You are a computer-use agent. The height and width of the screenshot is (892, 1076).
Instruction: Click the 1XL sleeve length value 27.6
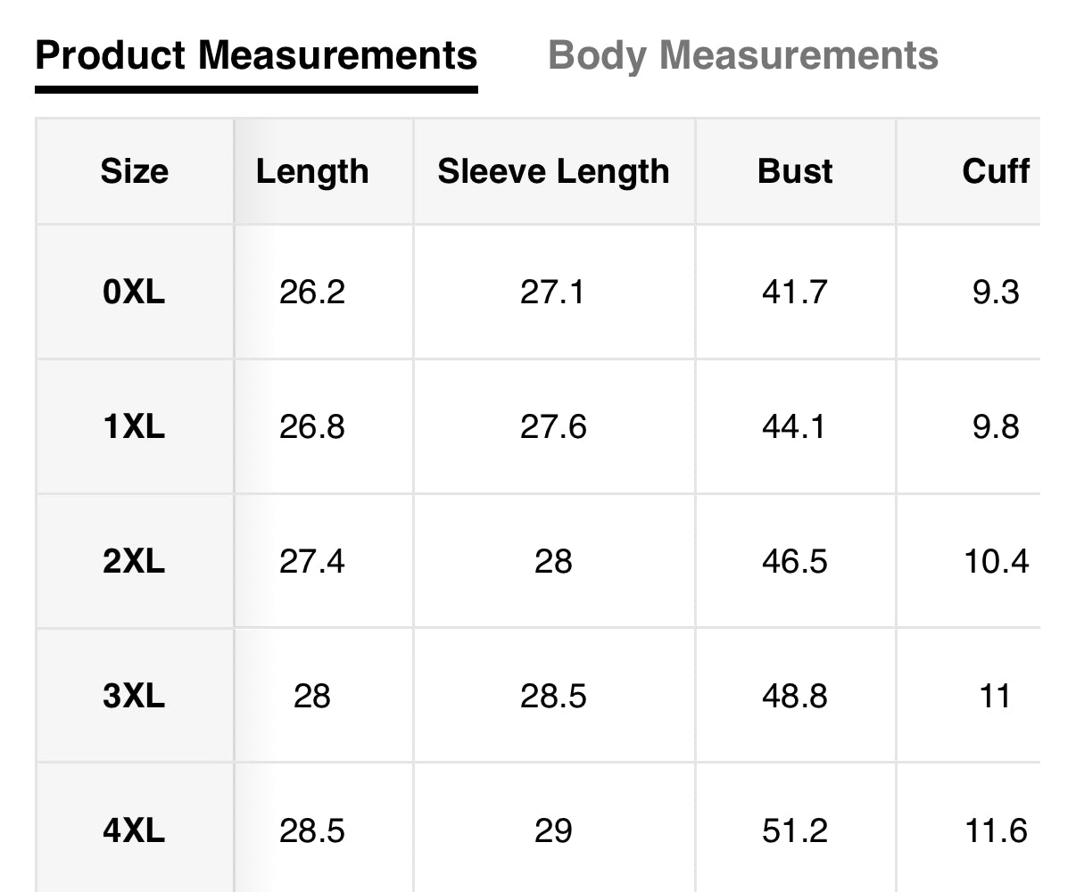553,427
